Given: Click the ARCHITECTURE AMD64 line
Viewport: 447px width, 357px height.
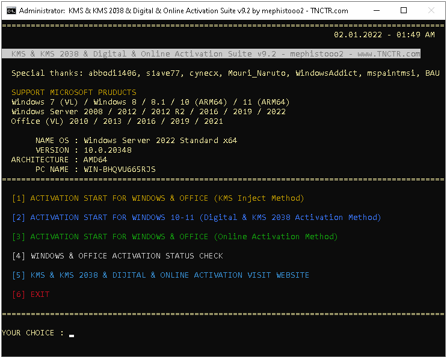Looking at the screenshot, I should [60, 160].
